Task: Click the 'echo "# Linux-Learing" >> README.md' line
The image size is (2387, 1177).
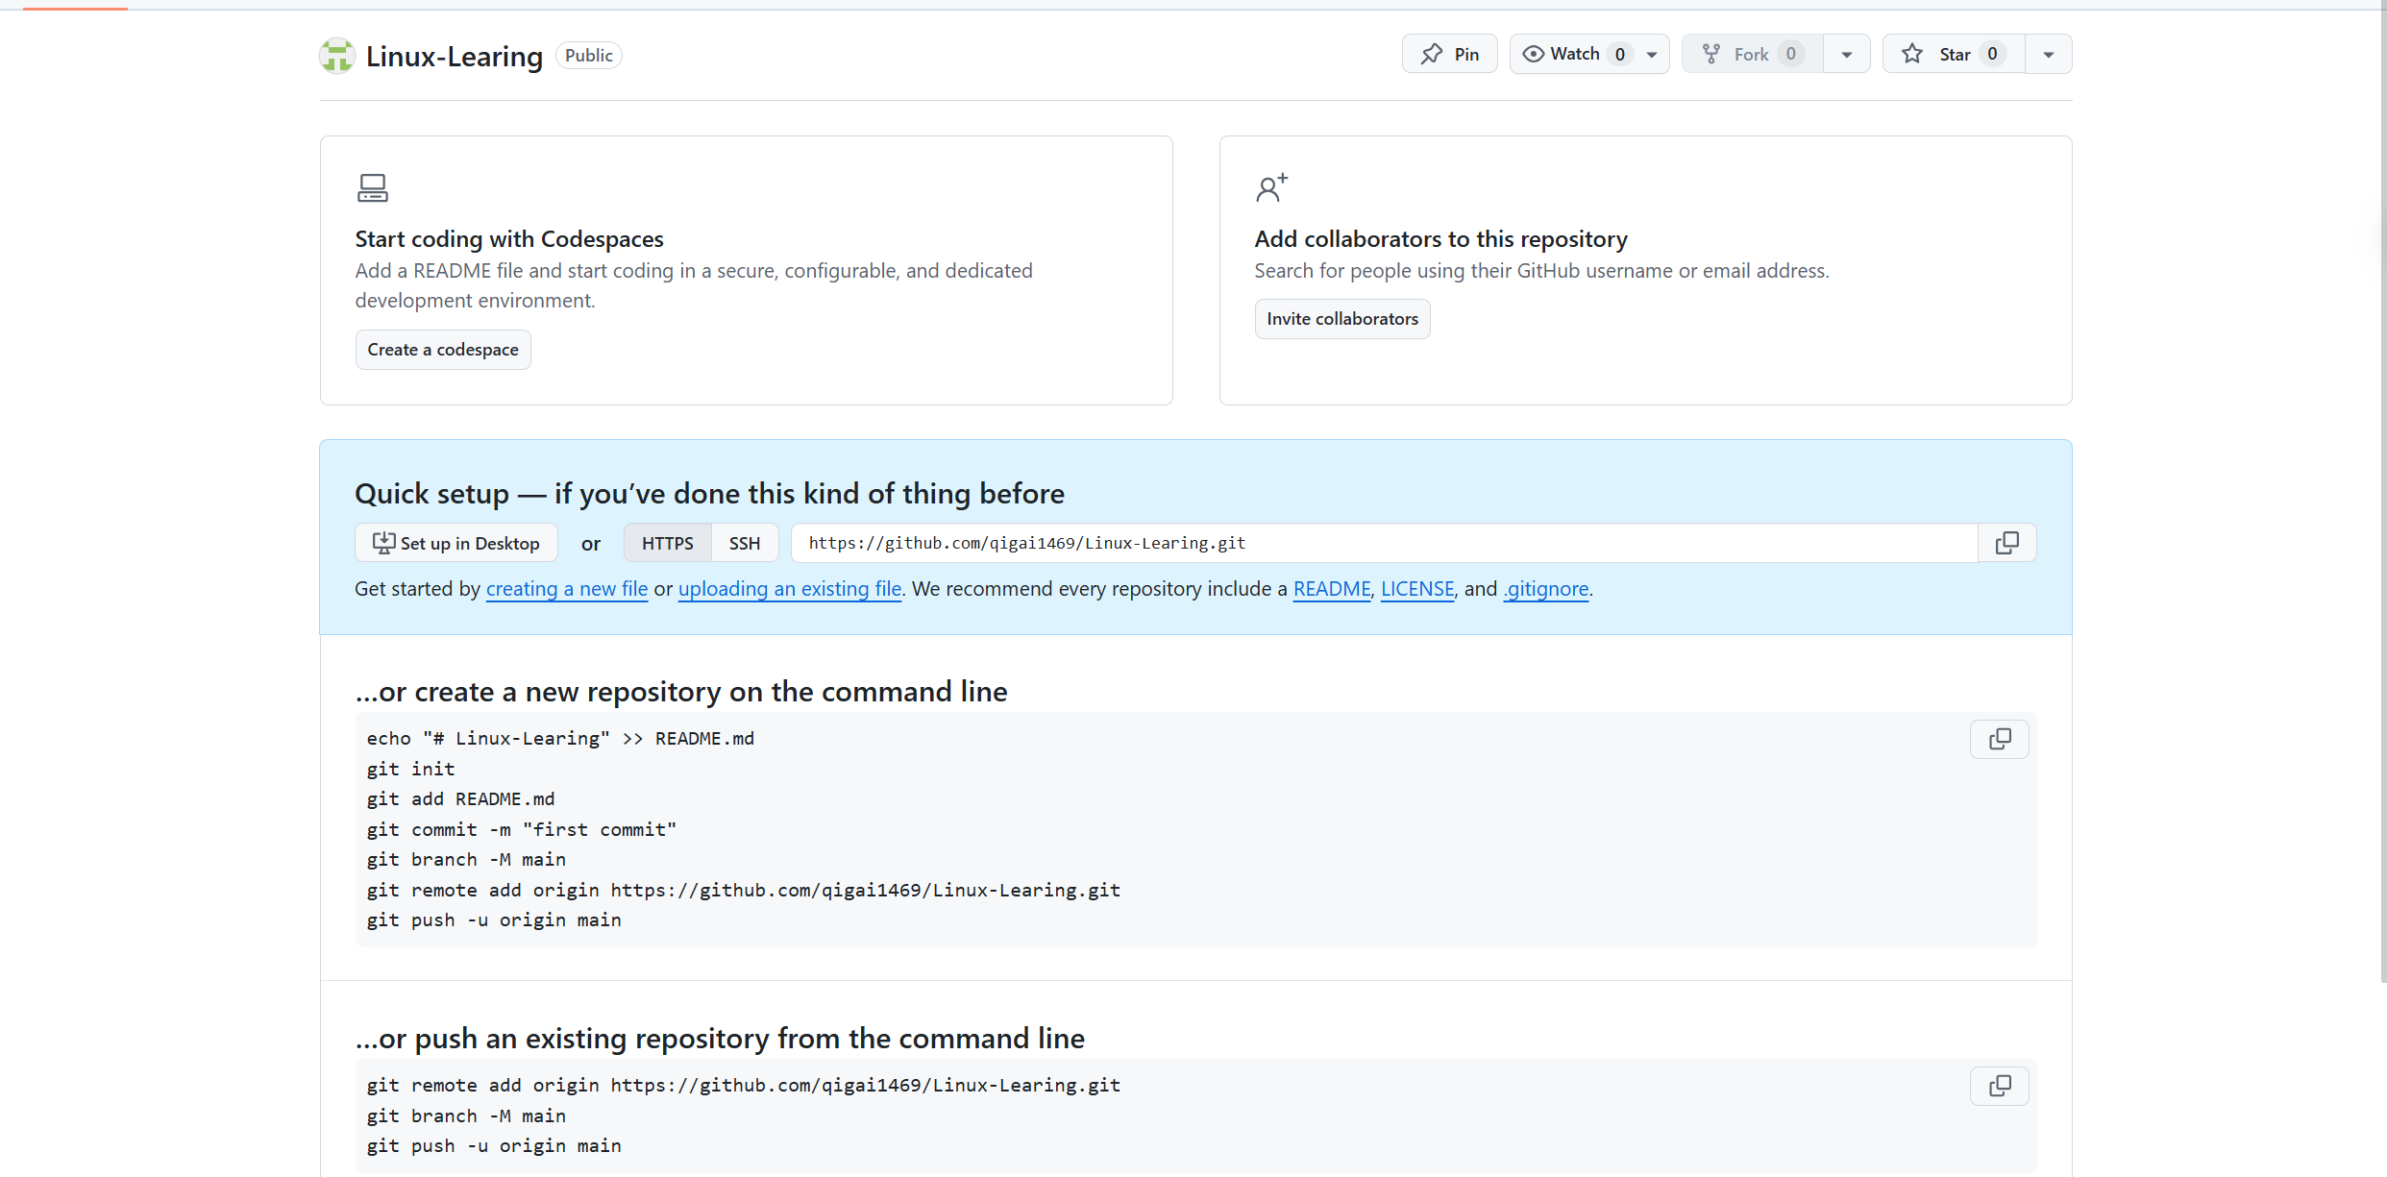Action: click(x=560, y=739)
